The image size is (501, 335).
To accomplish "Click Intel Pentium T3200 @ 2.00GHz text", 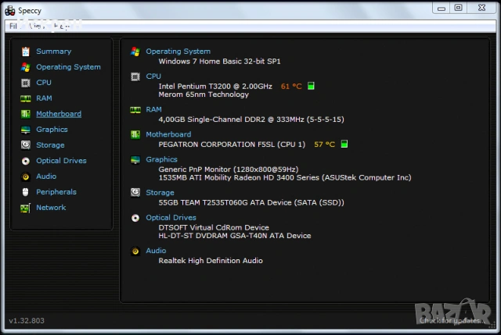I will [215, 86].
